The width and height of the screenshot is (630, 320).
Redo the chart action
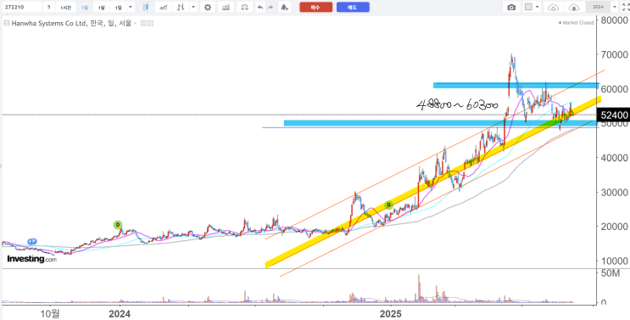pyautogui.click(x=271, y=7)
